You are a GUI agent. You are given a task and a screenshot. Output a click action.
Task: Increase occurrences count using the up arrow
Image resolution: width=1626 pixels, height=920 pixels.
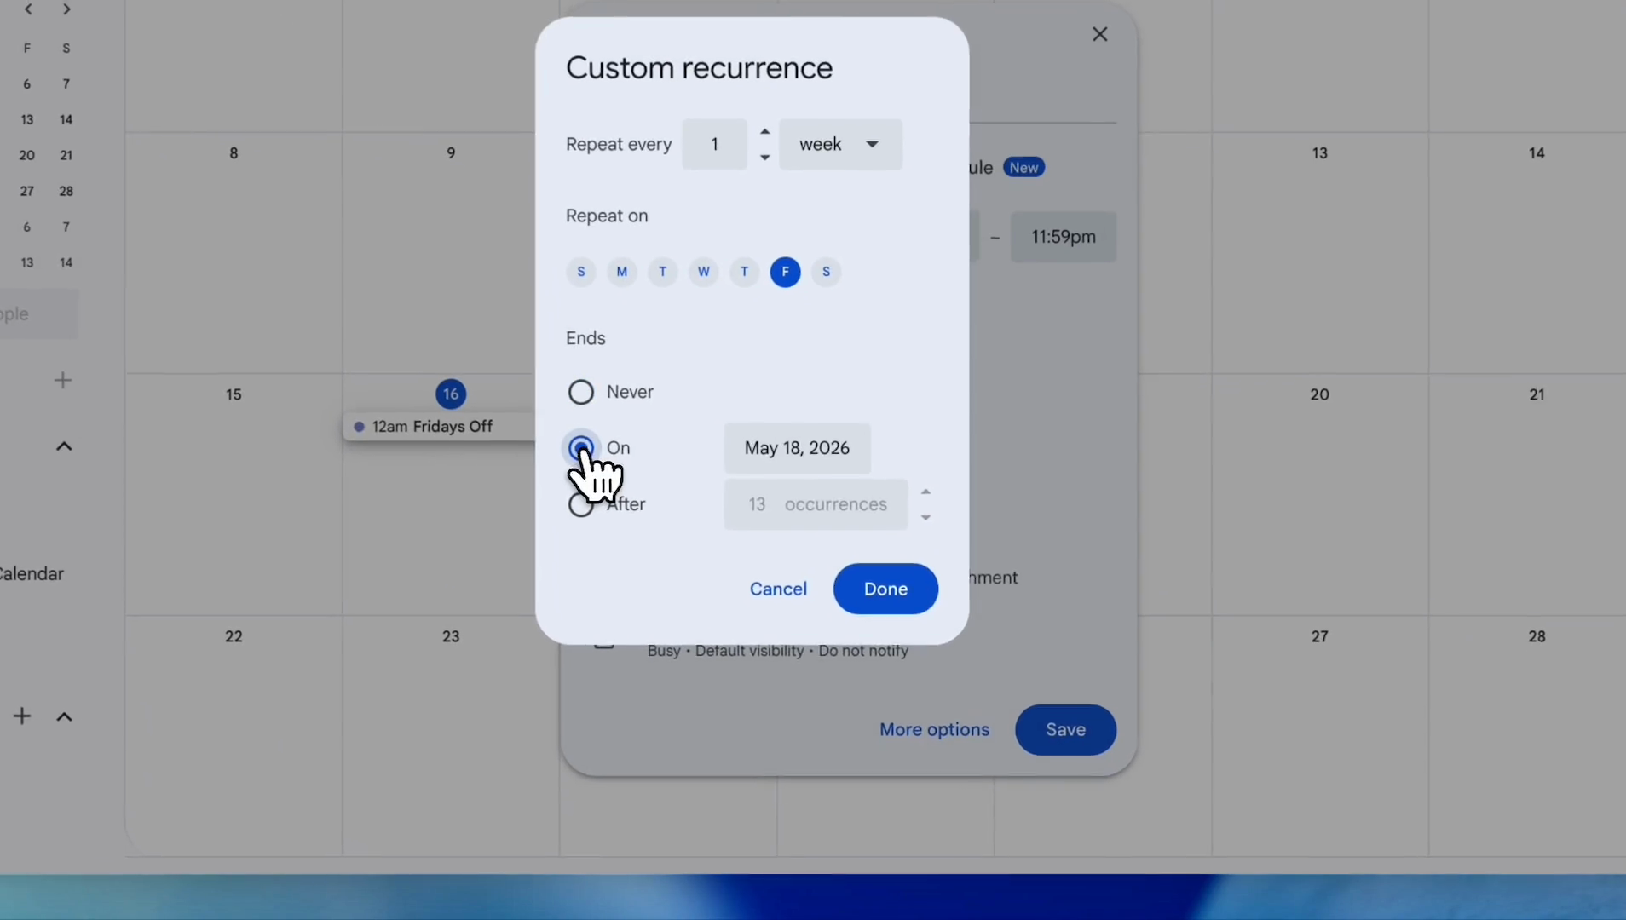(925, 492)
